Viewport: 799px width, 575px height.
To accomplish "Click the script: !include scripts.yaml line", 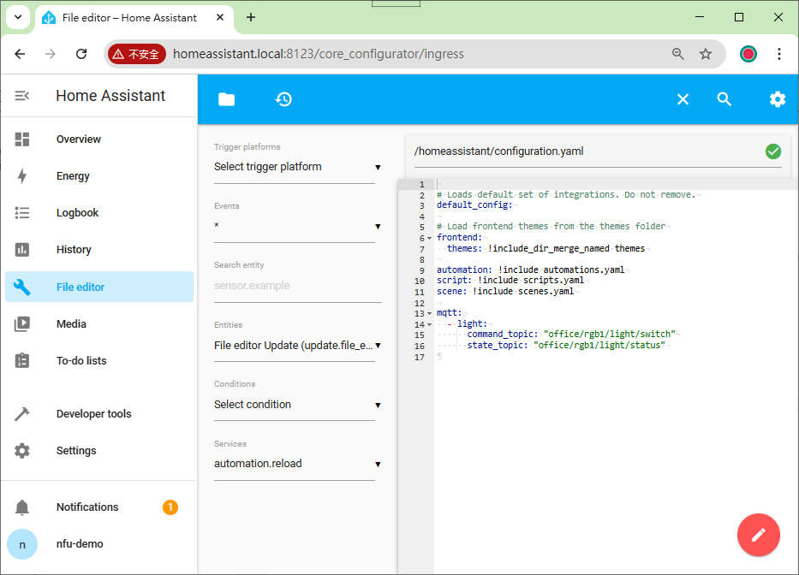I will click(510, 280).
